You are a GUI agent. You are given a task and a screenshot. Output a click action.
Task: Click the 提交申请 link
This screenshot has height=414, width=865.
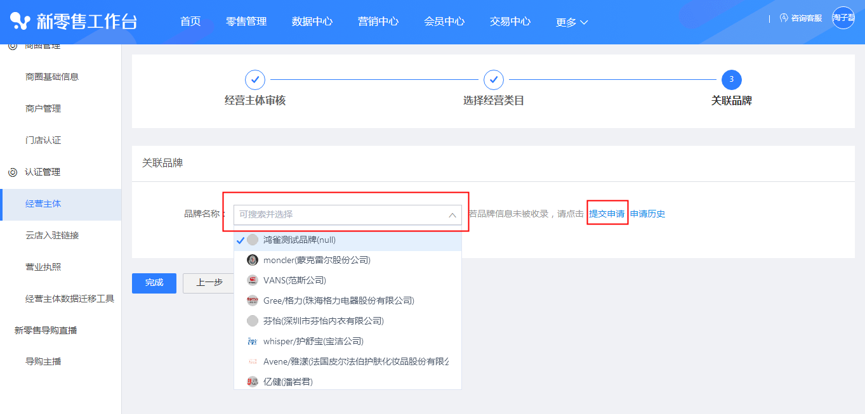[x=607, y=214]
